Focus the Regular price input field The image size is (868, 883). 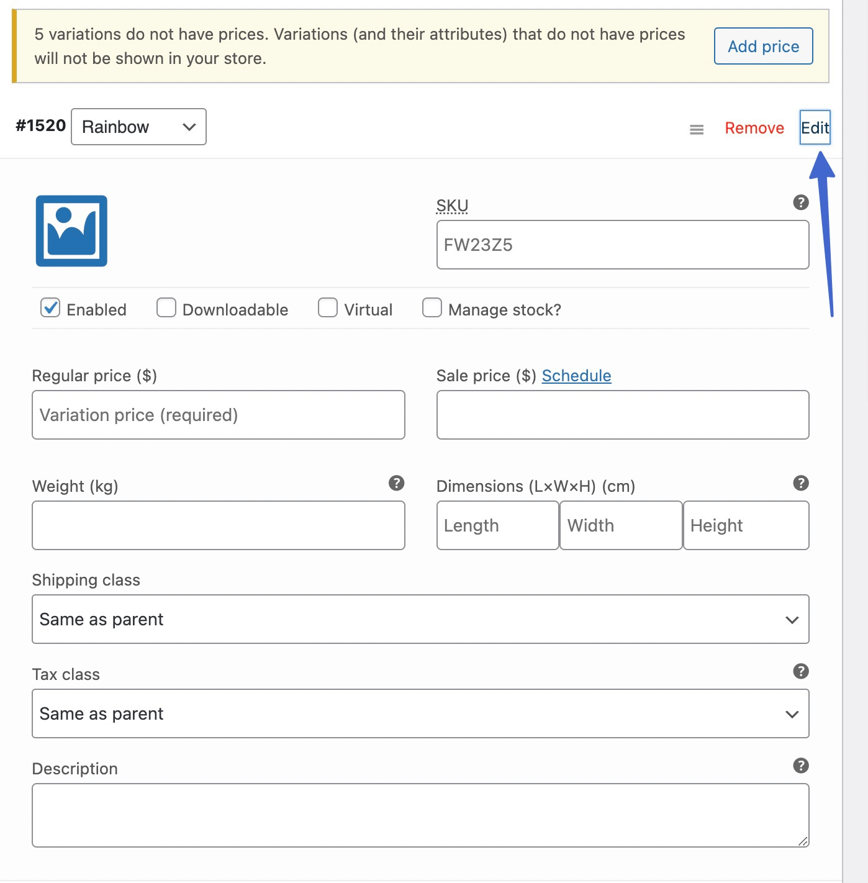click(x=218, y=415)
